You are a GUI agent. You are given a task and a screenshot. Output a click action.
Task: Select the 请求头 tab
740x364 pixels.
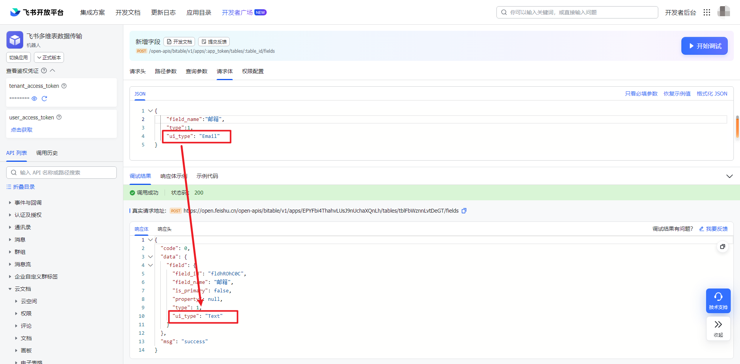[138, 71]
